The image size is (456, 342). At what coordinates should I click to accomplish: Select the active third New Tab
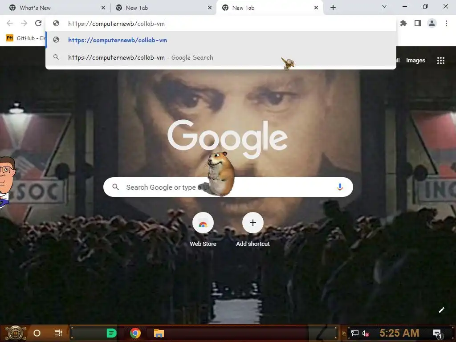tap(269, 8)
